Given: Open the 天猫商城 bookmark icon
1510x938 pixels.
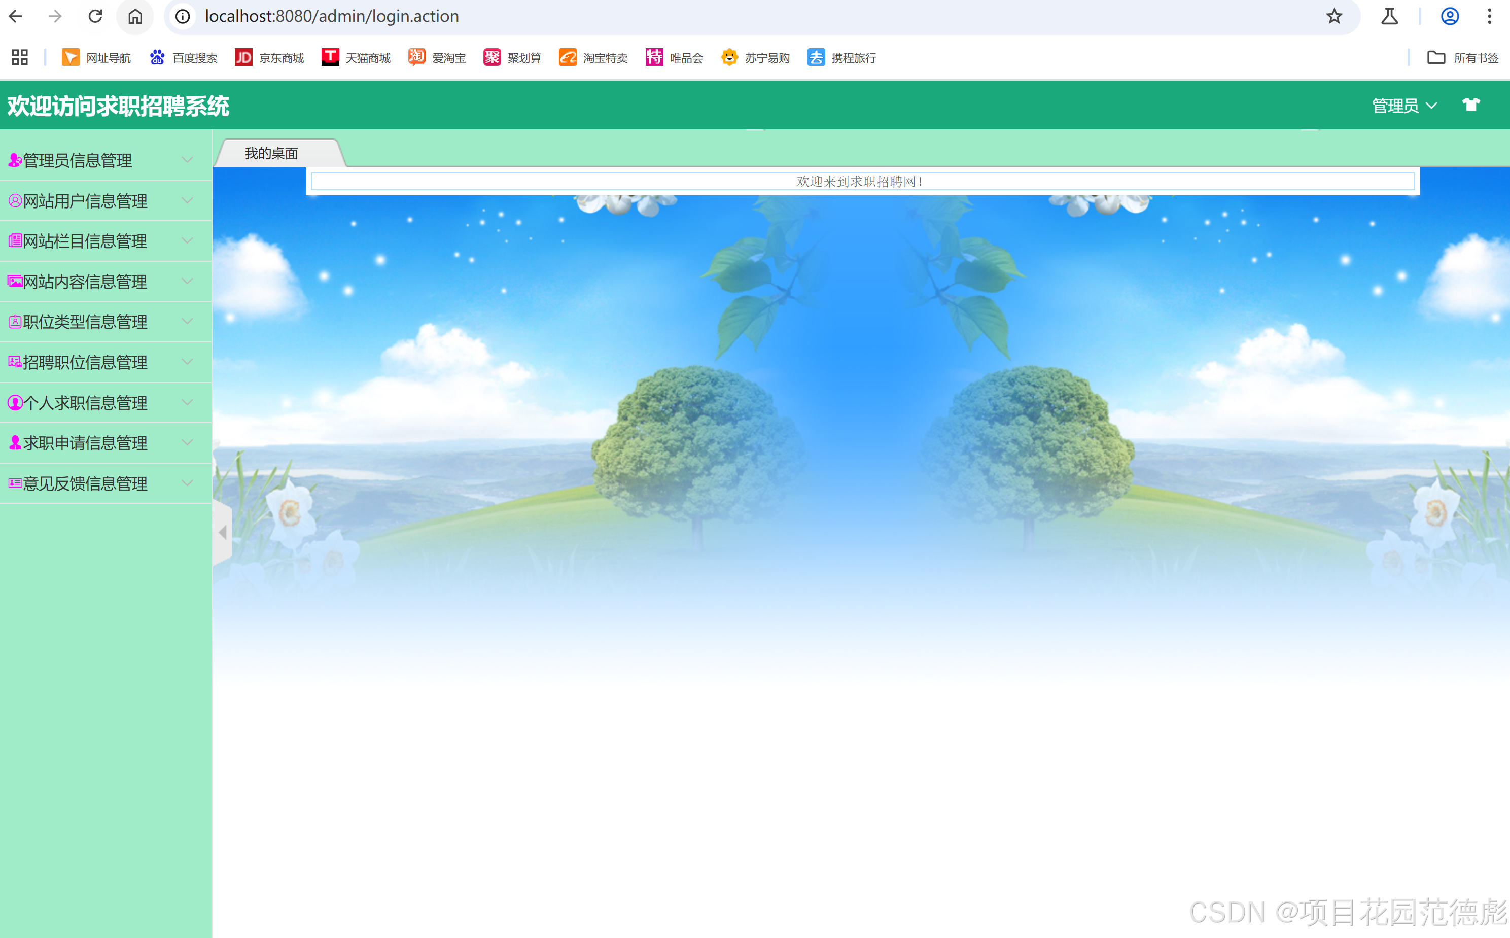Looking at the screenshot, I should pos(331,58).
